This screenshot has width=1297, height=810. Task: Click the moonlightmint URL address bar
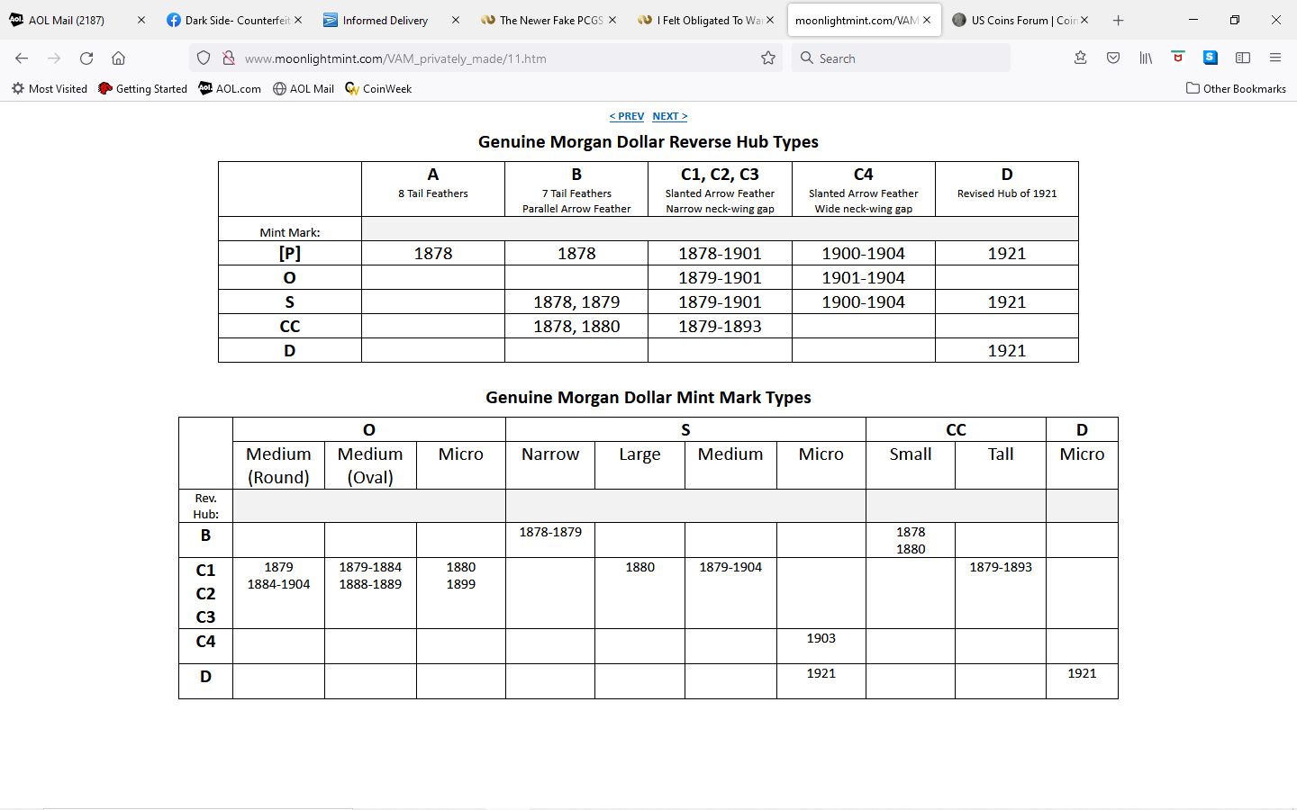tap(486, 58)
